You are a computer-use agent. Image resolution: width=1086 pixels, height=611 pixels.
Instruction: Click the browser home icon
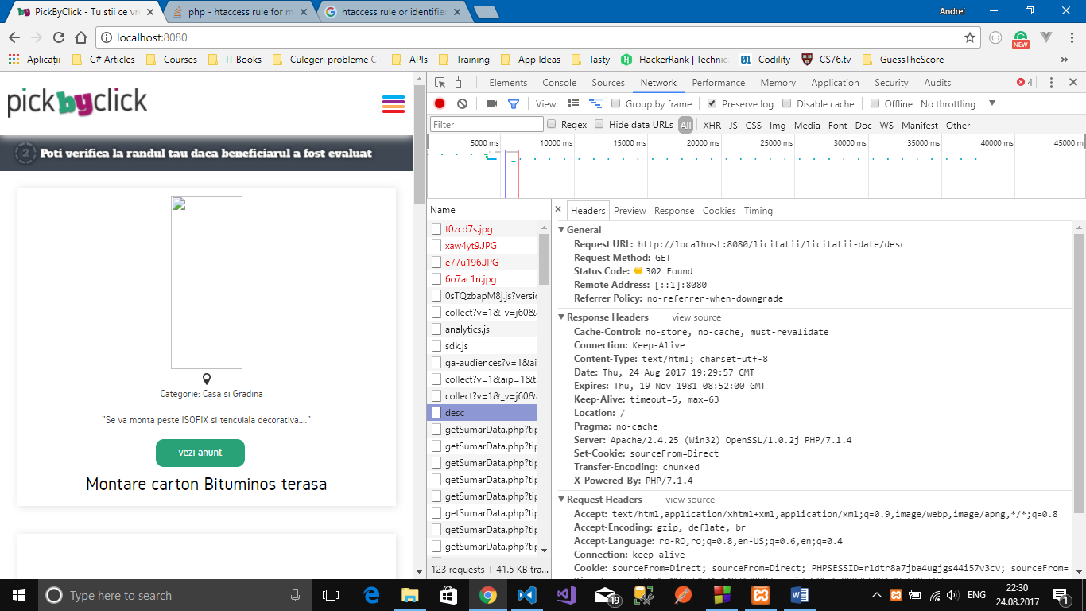tap(80, 37)
